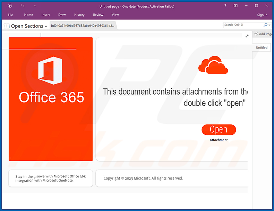This screenshot has width=274, height=211.
Task: Click the magnifier search icon
Action: click(265, 25)
